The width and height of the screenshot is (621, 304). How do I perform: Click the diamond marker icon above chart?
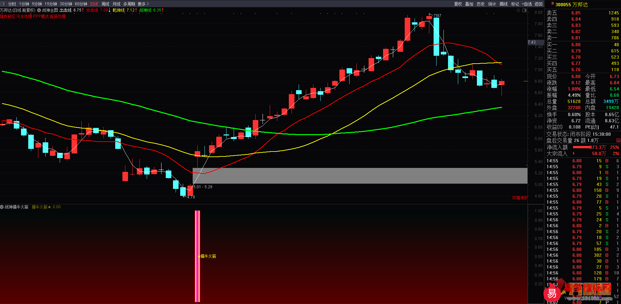[519, 10]
